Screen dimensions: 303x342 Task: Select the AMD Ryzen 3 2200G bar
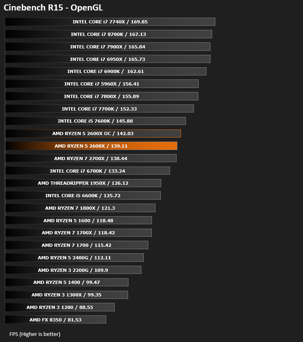(x=73, y=270)
